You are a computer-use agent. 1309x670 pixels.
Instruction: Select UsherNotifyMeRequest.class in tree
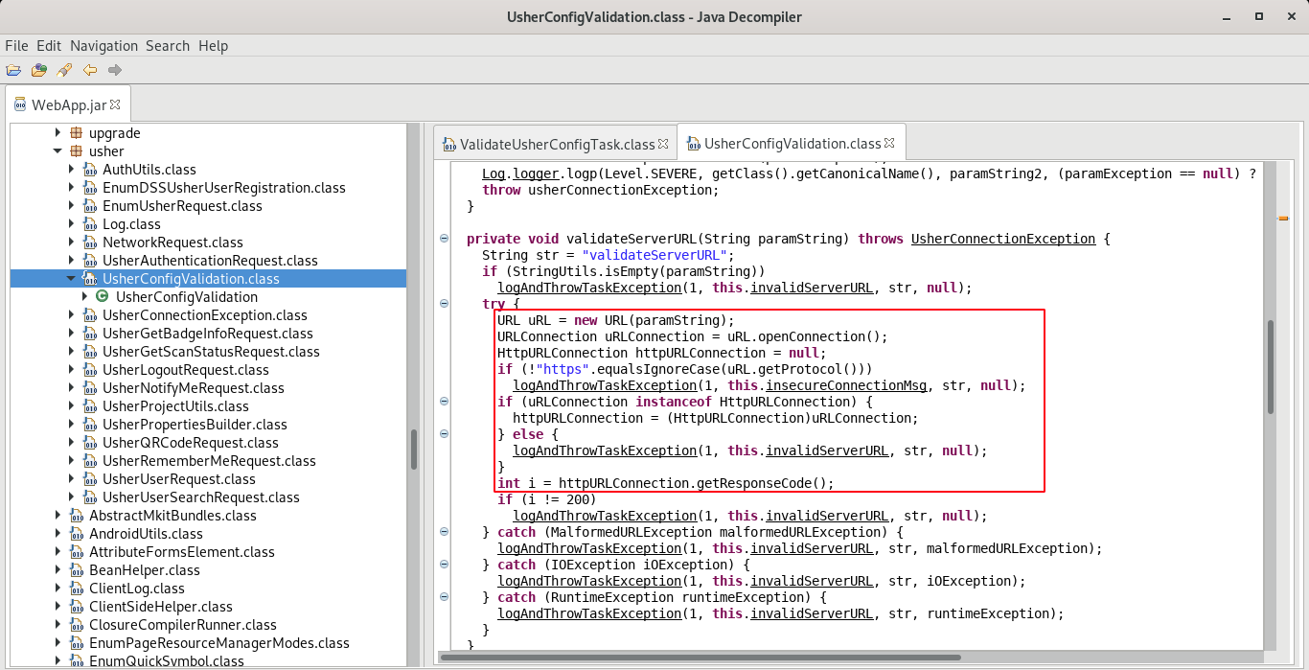click(x=194, y=388)
